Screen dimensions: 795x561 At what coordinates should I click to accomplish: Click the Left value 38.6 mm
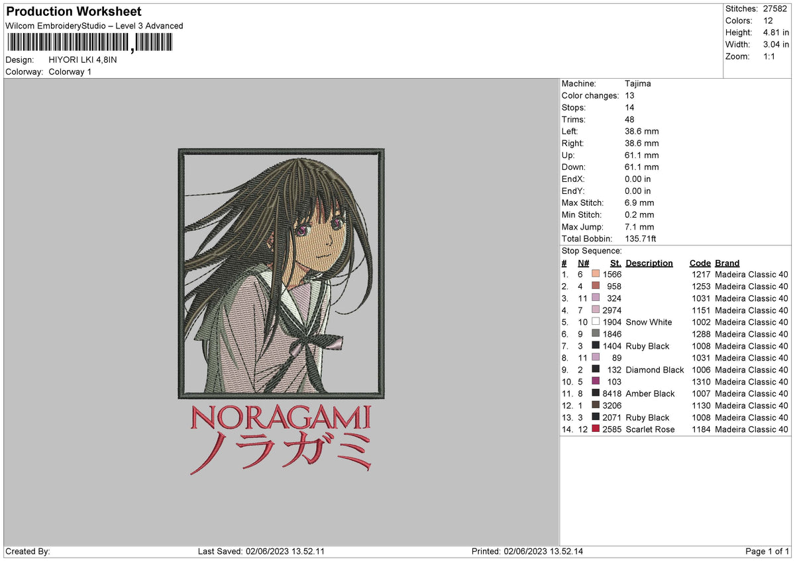642,131
